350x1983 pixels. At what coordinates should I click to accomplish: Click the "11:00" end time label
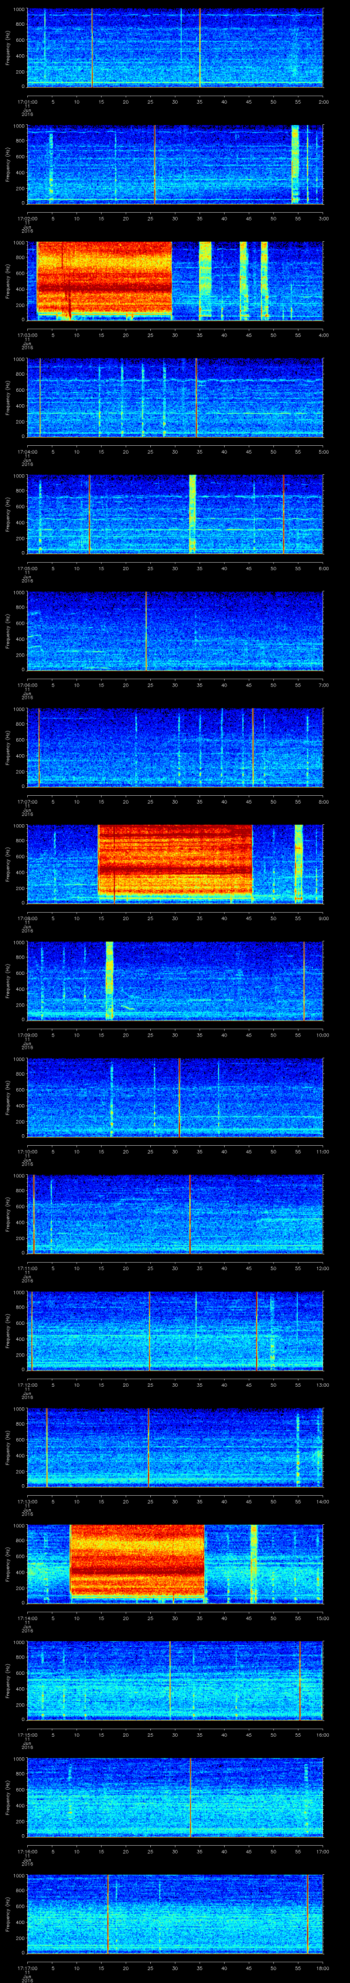click(x=323, y=1151)
